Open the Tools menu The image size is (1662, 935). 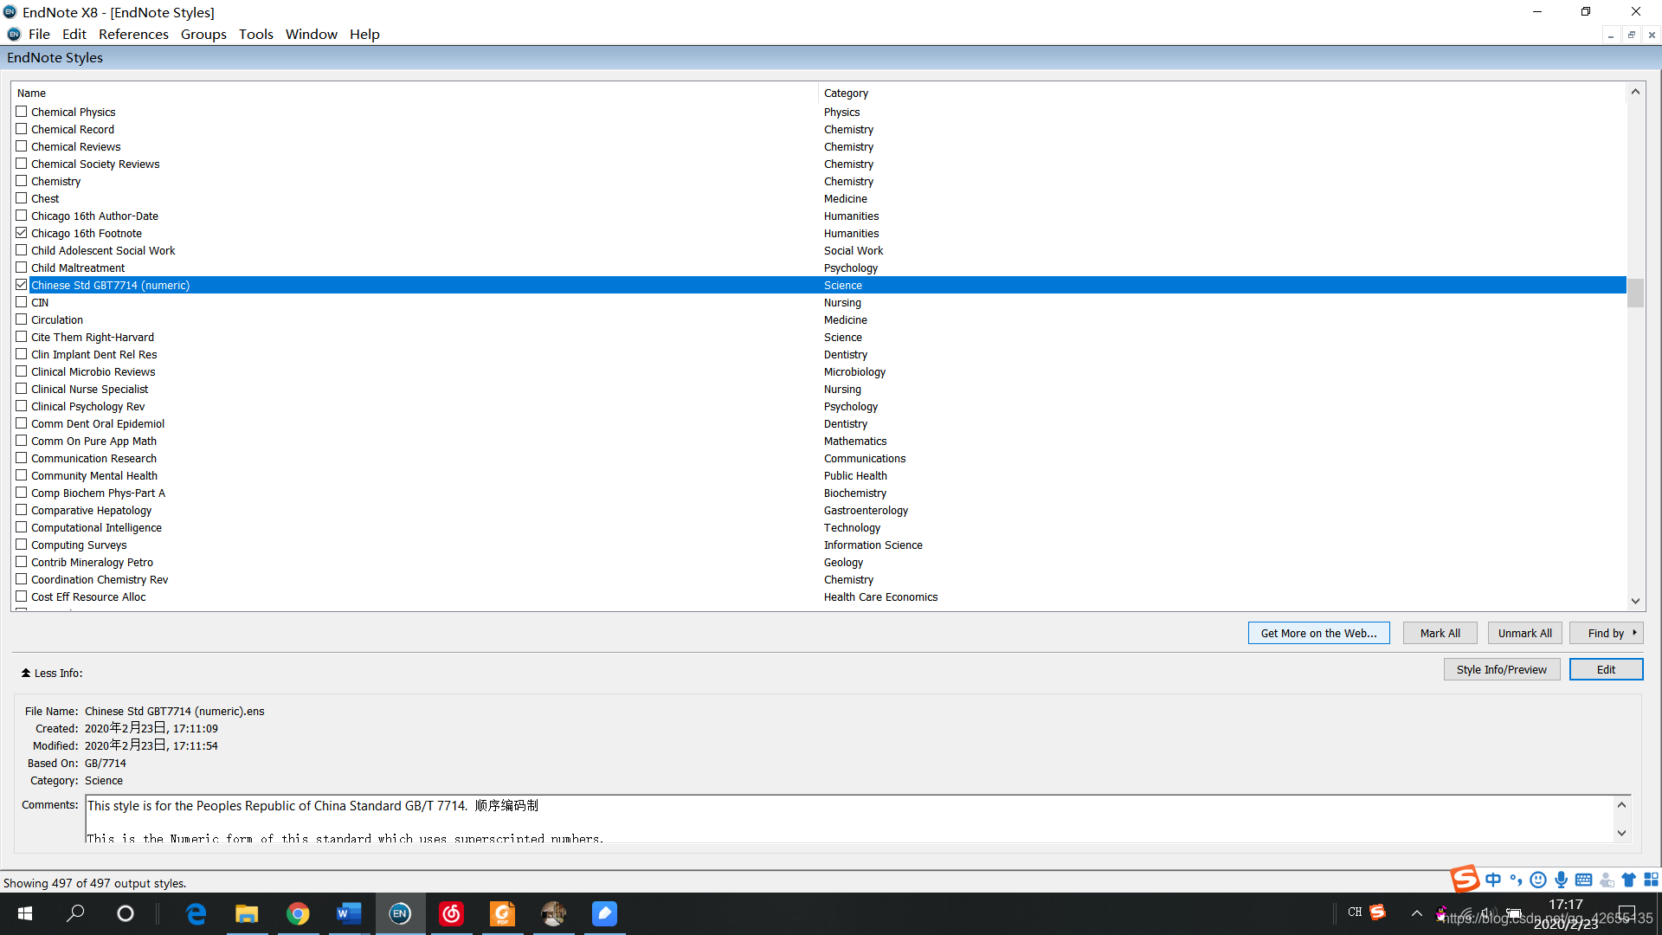tap(255, 34)
